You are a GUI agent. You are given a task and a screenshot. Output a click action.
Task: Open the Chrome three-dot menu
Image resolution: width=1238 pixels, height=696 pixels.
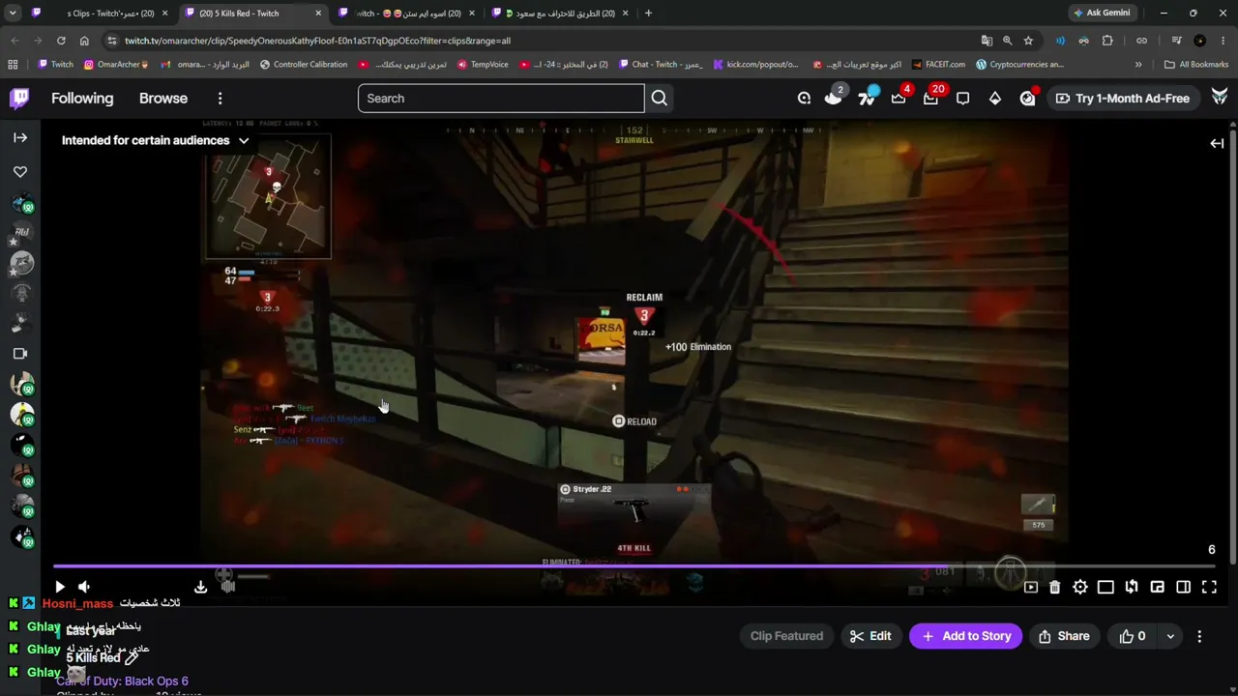(1223, 41)
